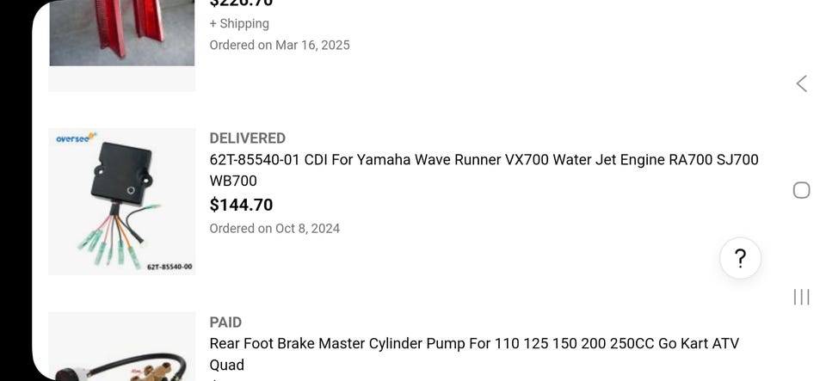Viewport: 826px width, 381px height.
Task: Open help with the question mark button
Action: (x=740, y=258)
